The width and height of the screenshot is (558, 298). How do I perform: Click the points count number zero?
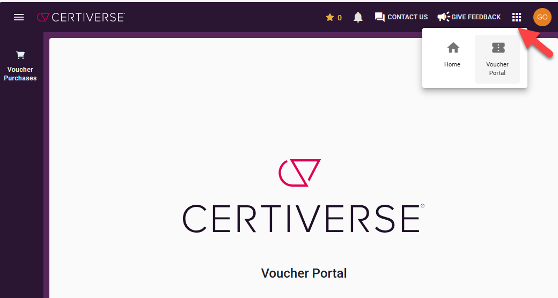click(x=340, y=18)
